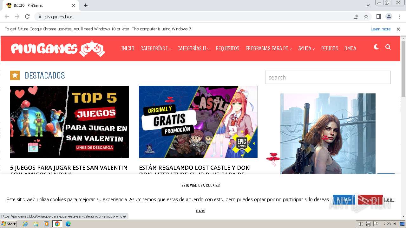Open the Top 5 Juegos San Valentin thumbnail
This screenshot has height=228, width=406.
69,122
